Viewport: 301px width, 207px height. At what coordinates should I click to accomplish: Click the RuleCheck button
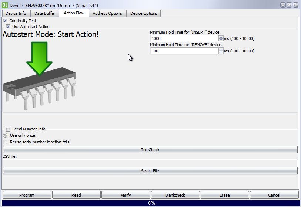(x=150, y=150)
